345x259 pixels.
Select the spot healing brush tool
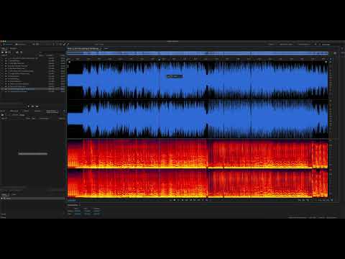point(68,45)
